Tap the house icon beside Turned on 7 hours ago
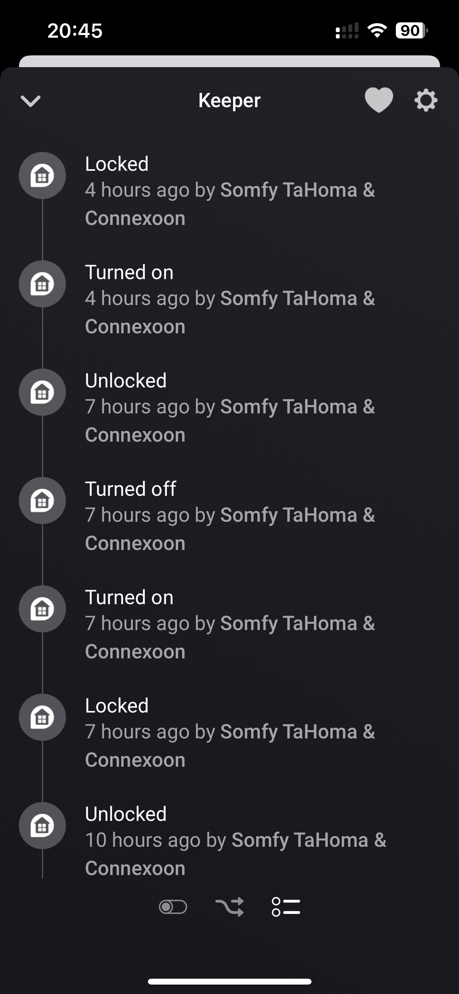The width and height of the screenshot is (459, 994). point(42,609)
